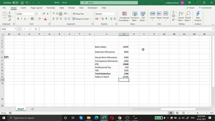Click the Cut scissors icon
The width and height of the screenshot is (215, 121).
coord(10,13)
